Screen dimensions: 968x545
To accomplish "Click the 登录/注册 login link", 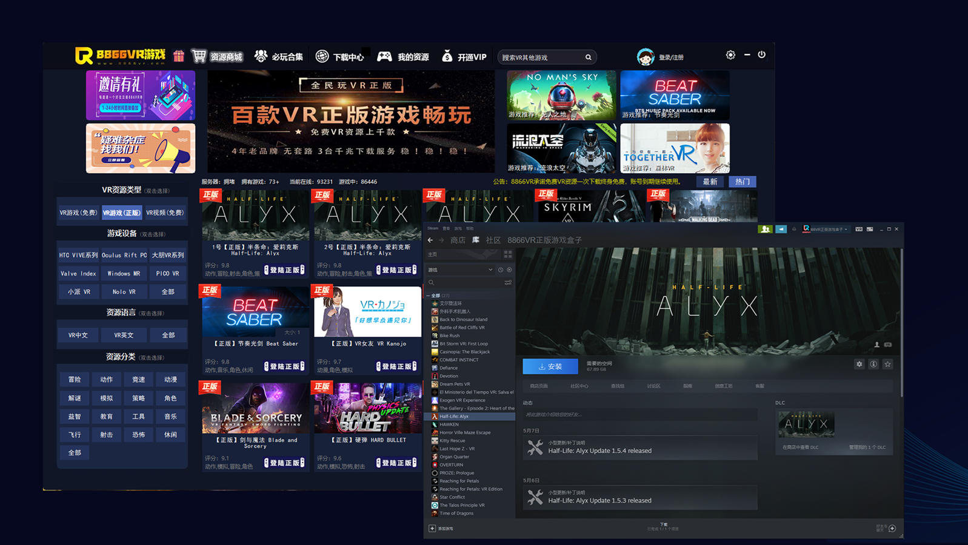I will pyautogui.click(x=671, y=58).
